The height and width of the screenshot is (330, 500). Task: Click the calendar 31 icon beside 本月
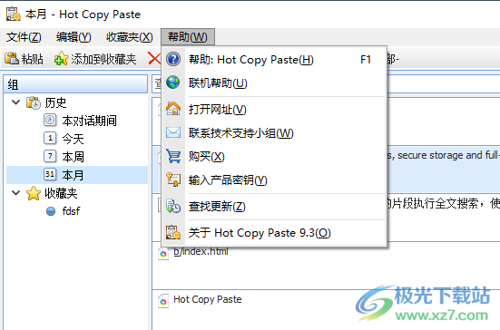50,174
